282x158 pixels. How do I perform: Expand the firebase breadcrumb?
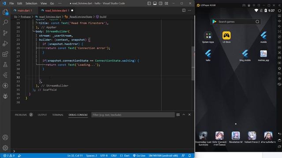click(26, 17)
